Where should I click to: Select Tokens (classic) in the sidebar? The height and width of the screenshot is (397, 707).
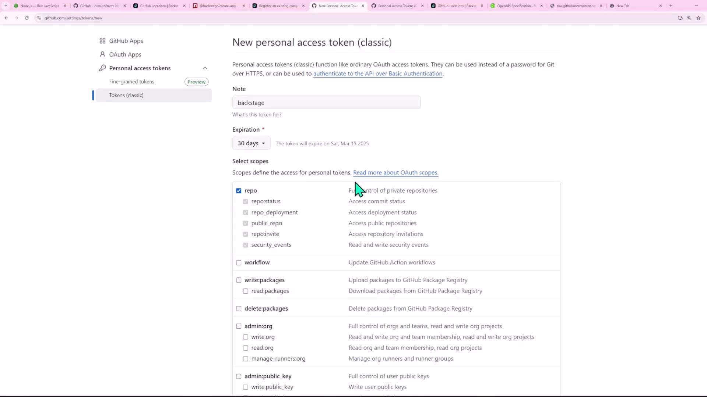click(x=154, y=95)
